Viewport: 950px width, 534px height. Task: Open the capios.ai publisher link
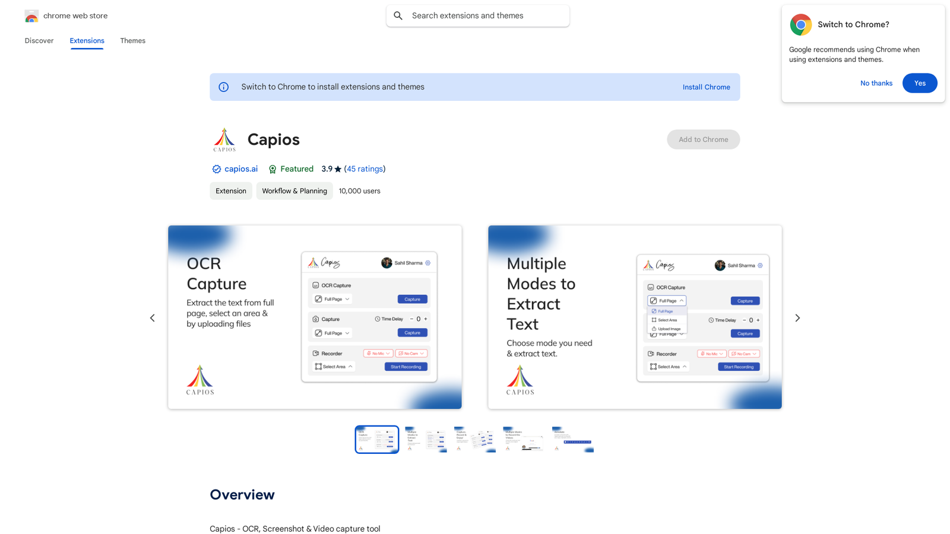coord(241,169)
